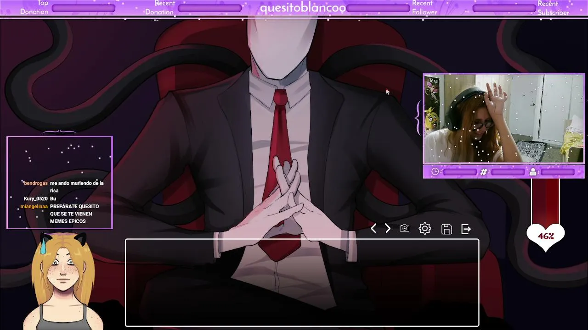This screenshot has height=330, width=588.
Task: Save the game with the floppy disk icon
Action: pyautogui.click(x=447, y=229)
